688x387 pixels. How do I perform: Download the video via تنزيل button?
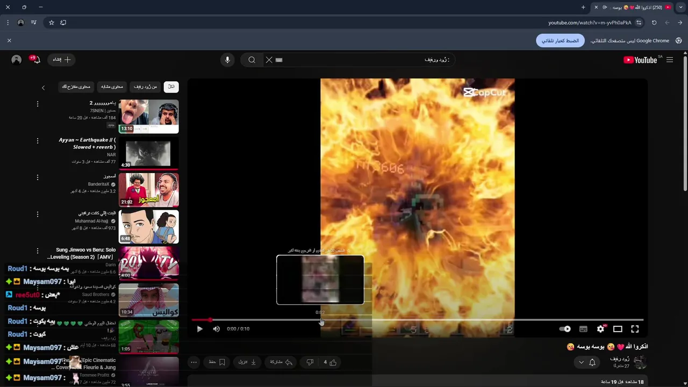click(247, 362)
